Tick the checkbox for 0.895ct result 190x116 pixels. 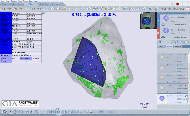[186, 86]
